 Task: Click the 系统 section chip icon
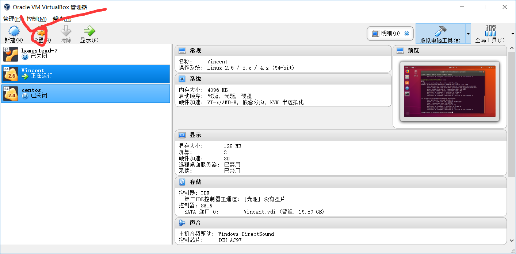[182, 79]
